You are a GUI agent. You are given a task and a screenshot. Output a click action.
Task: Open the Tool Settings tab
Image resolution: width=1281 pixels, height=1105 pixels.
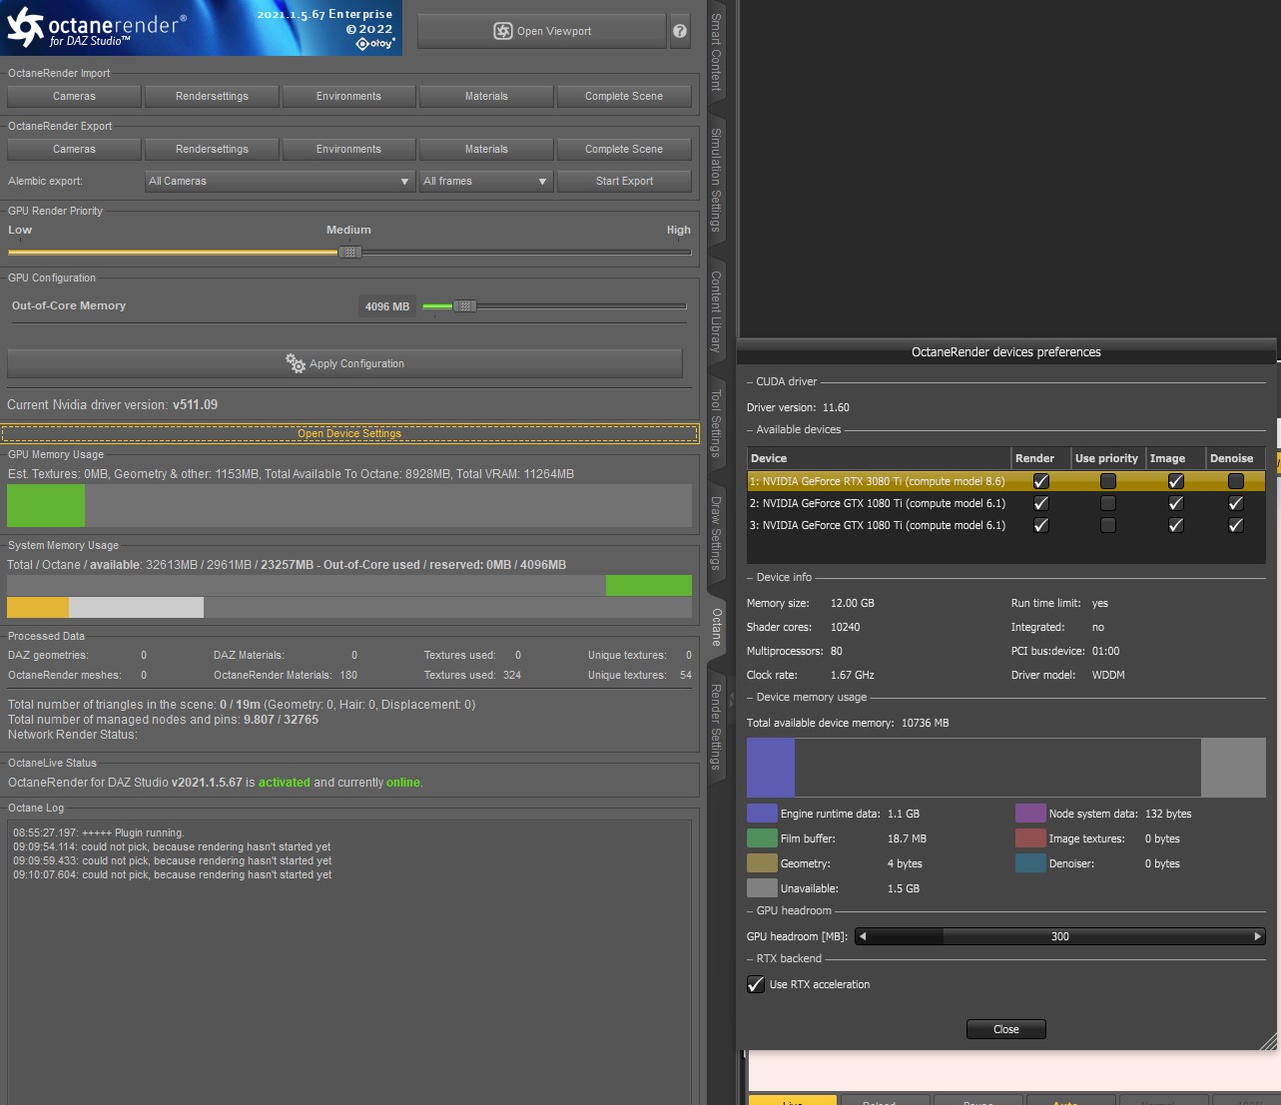(x=716, y=423)
